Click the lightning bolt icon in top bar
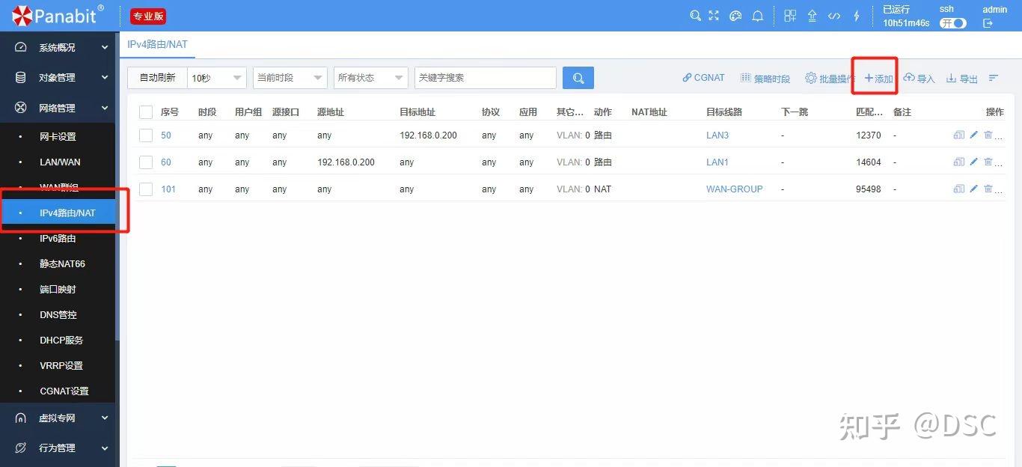The image size is (1022, 467). click(857, 15)
